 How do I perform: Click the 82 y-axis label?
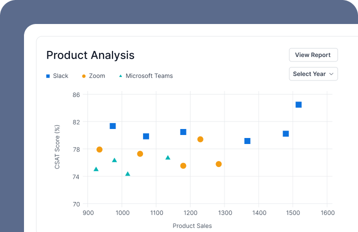(76, 122)
